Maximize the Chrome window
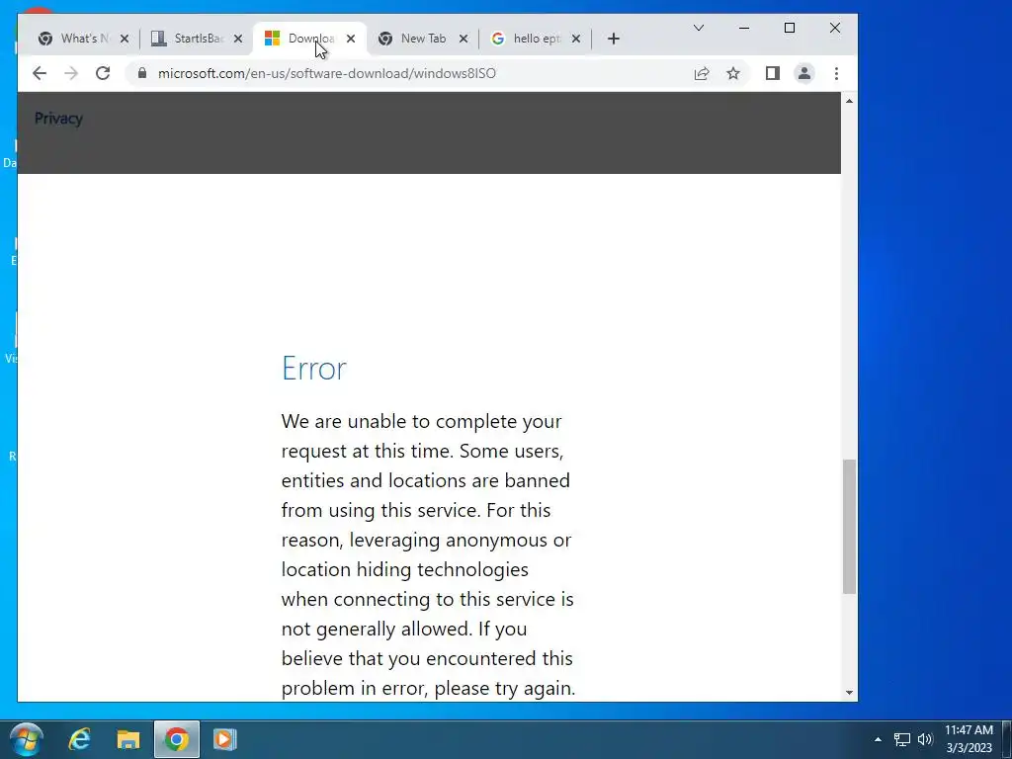The width and height of the screenshot is (1012, 759). (x=790, y=28)
